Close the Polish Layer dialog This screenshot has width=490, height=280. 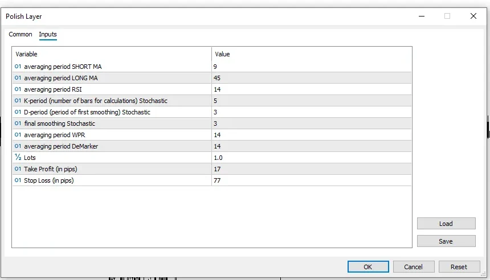click(x=473, y=16)
